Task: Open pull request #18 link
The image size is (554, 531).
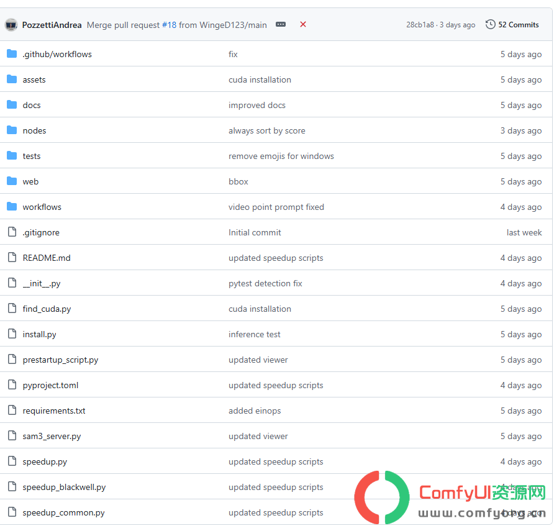Action: pos(169,25)
